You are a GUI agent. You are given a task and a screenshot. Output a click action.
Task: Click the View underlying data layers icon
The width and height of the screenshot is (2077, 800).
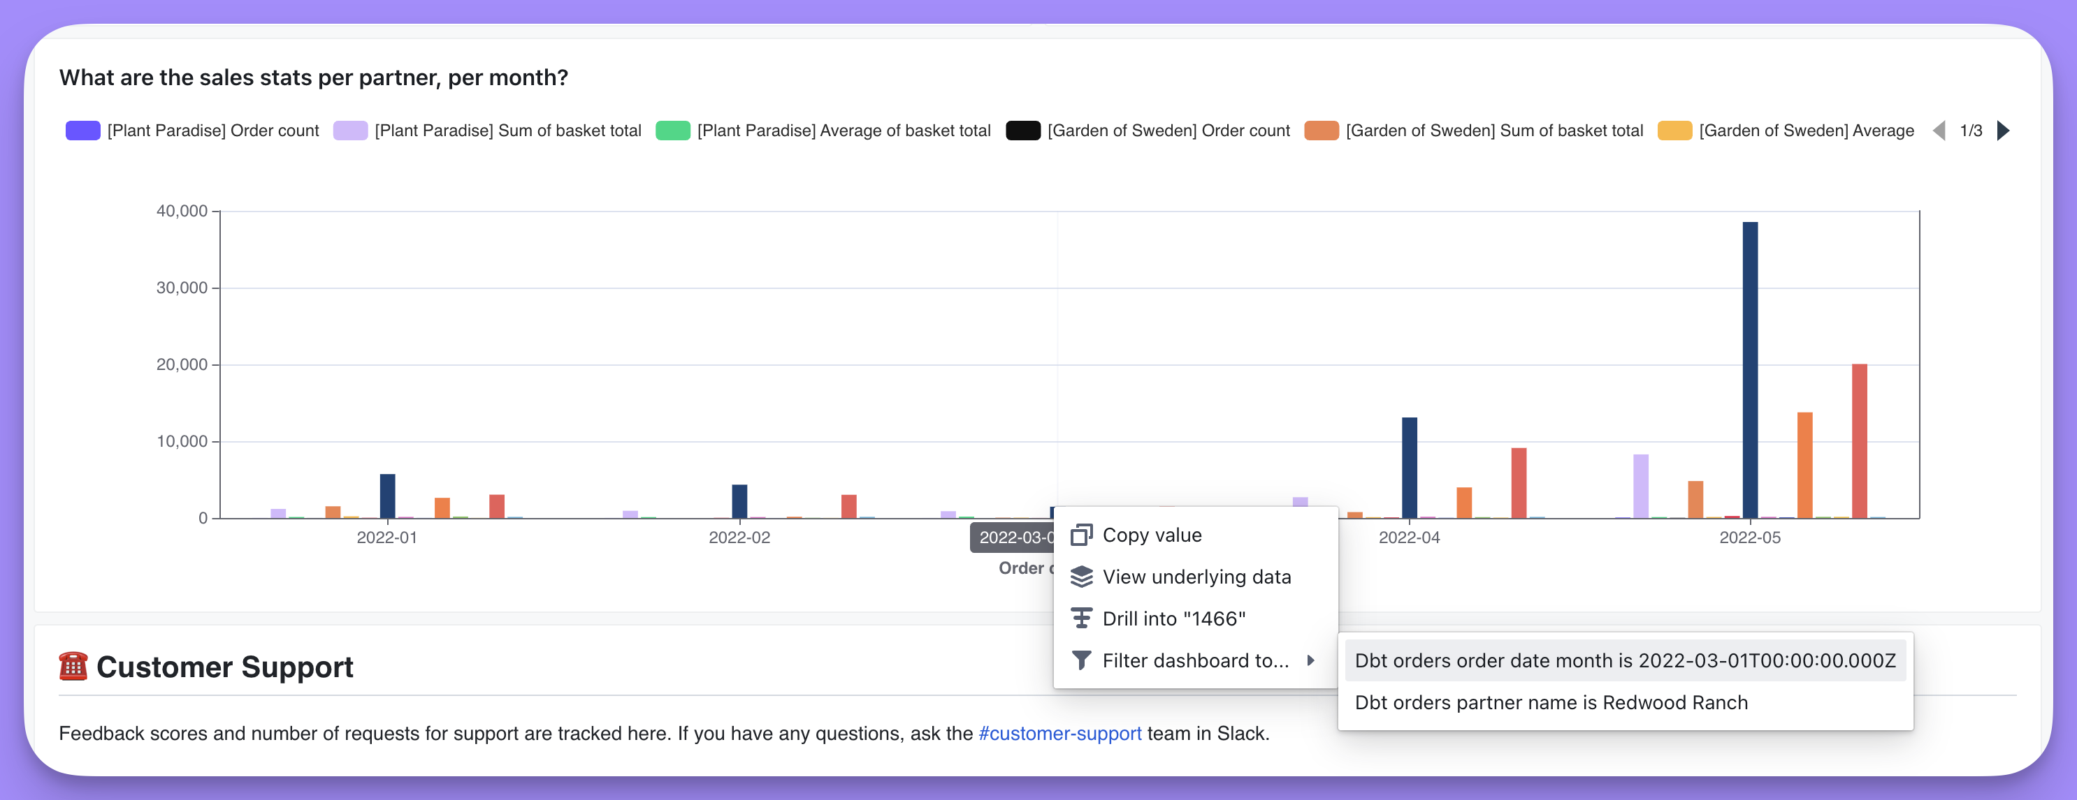(x=1081, y=577)
